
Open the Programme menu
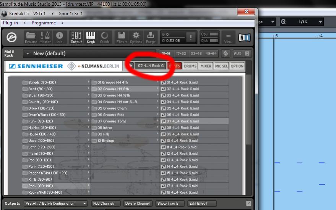coord(44,23)
